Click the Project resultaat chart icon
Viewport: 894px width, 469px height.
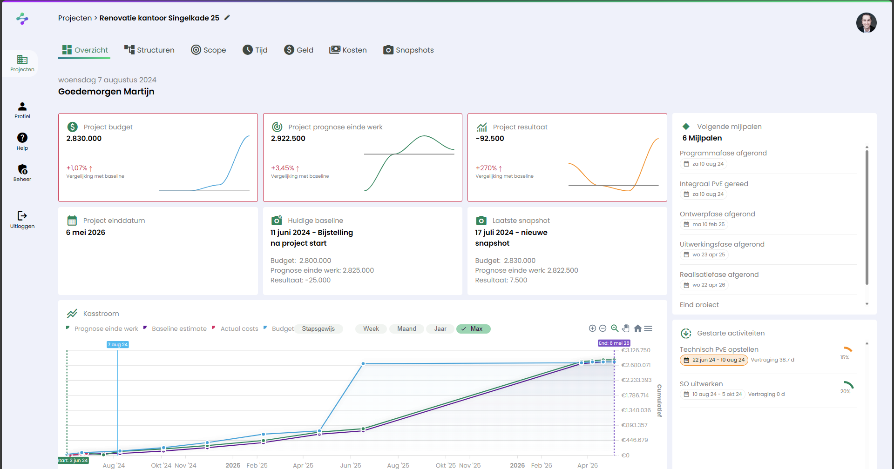[x=482, y=127]
